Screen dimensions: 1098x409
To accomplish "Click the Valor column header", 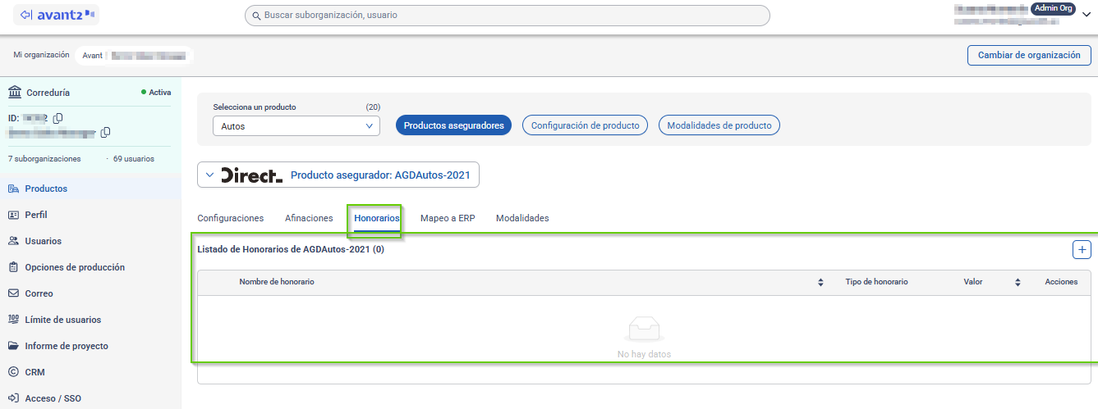I will pyautogui.click(x=973, y=282).
